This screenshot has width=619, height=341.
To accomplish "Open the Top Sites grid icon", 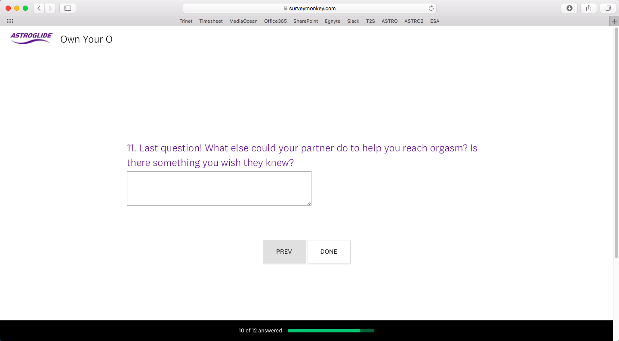I will (10, 21).
